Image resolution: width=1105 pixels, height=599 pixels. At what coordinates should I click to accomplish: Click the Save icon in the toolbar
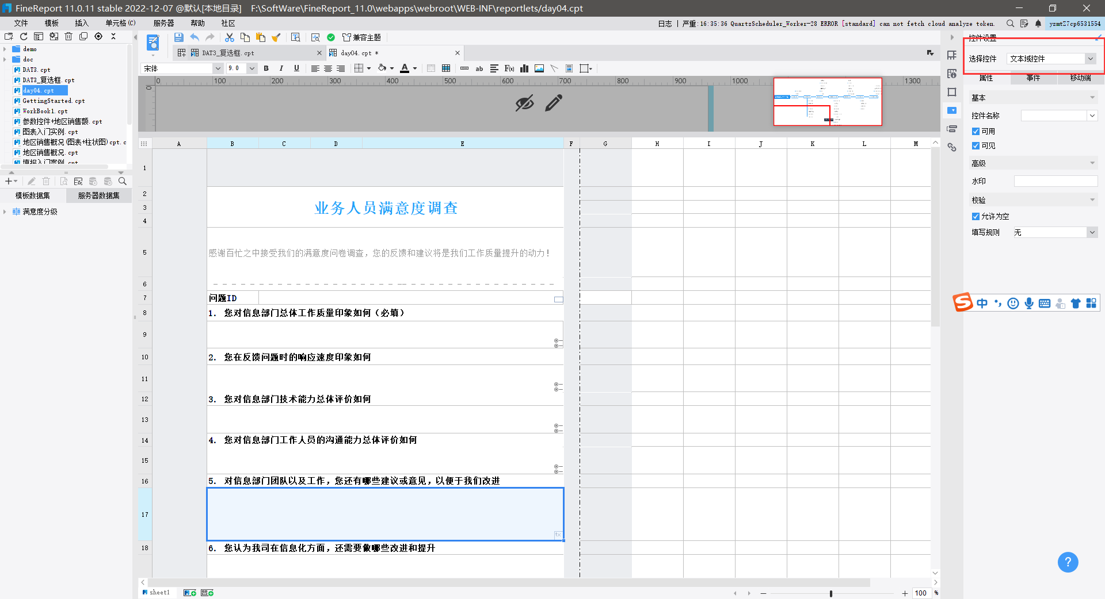[x=179, y=37]
